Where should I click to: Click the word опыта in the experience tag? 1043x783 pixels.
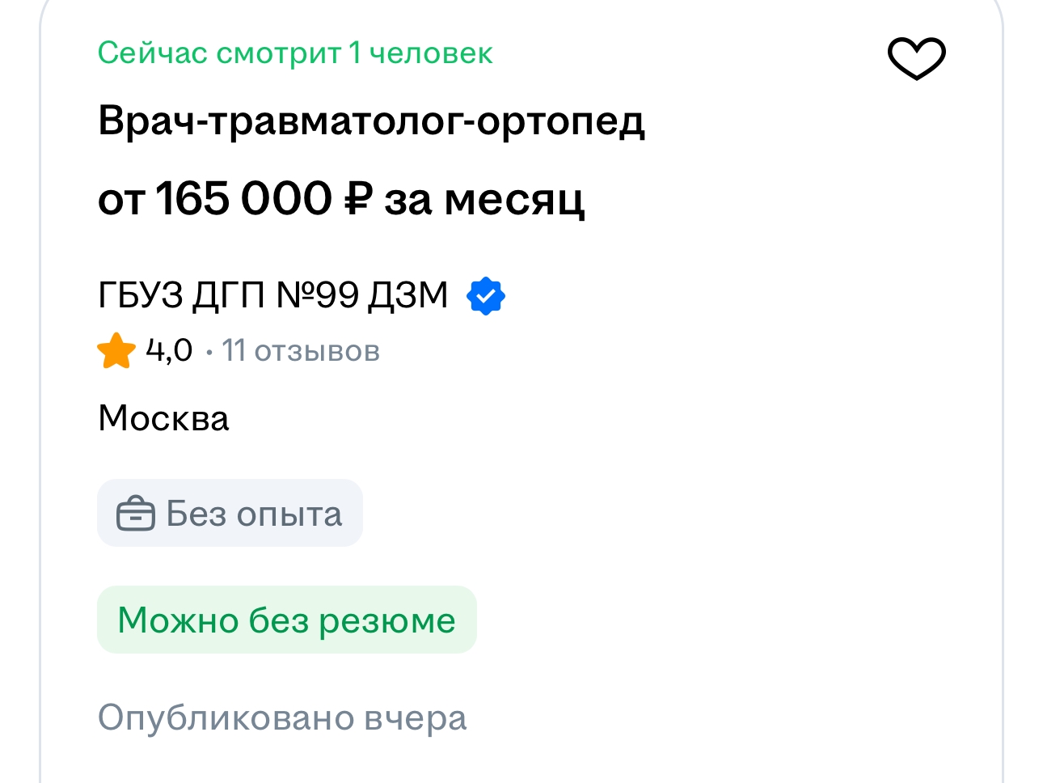[x=288, y=514]
